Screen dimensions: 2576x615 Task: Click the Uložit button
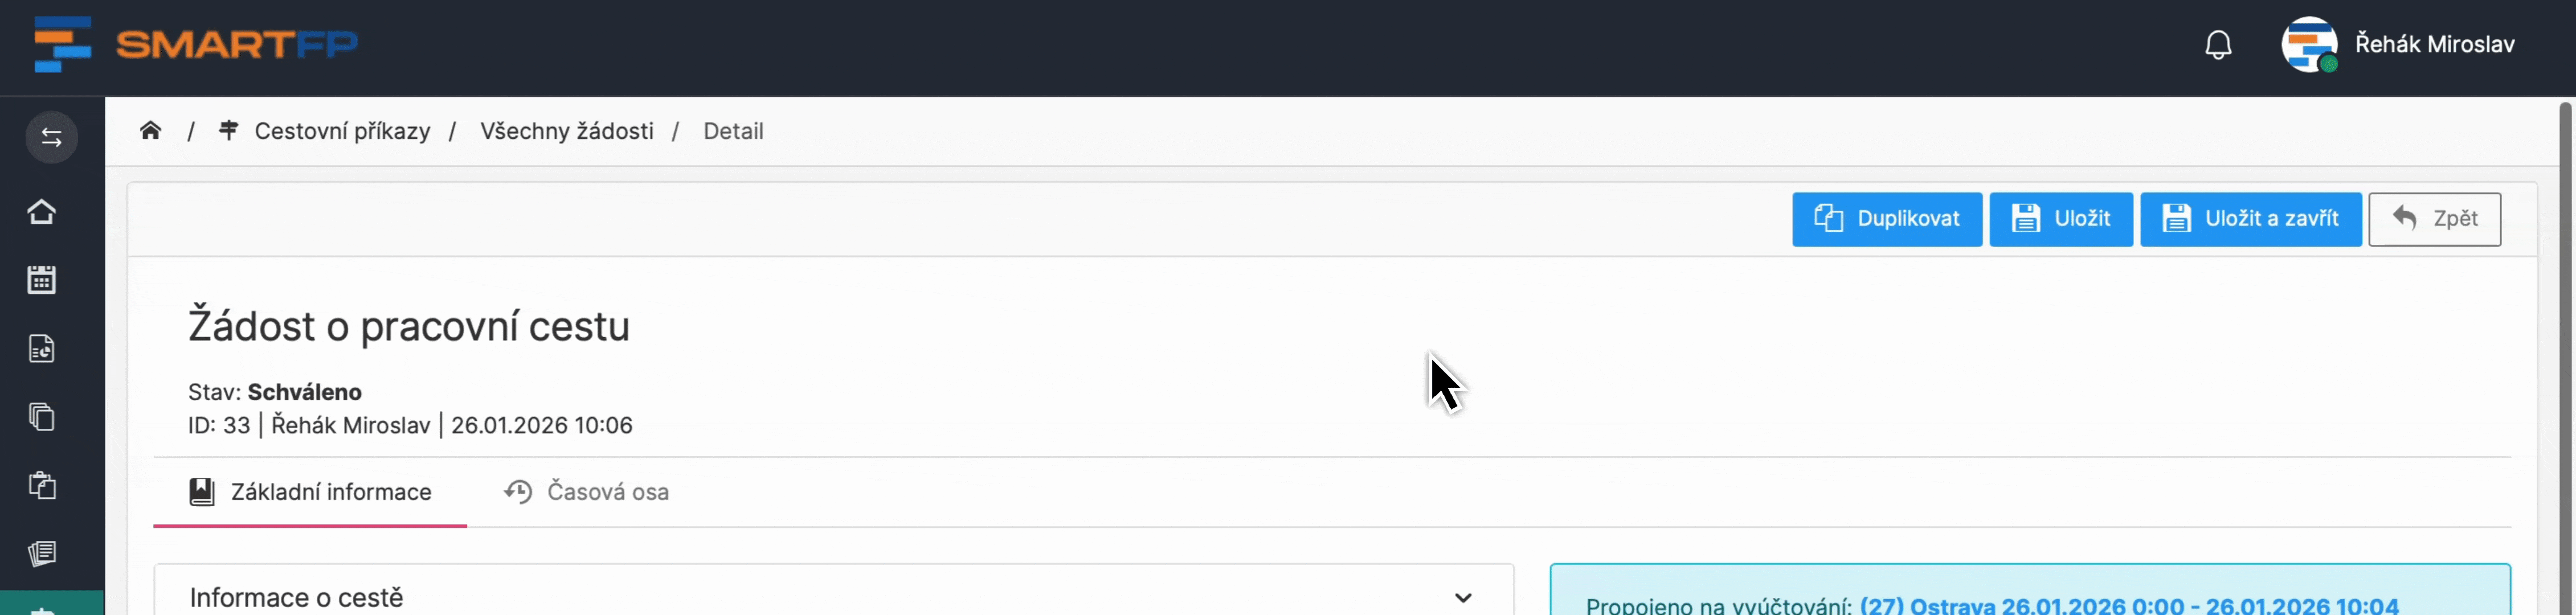click(2061, 219)
